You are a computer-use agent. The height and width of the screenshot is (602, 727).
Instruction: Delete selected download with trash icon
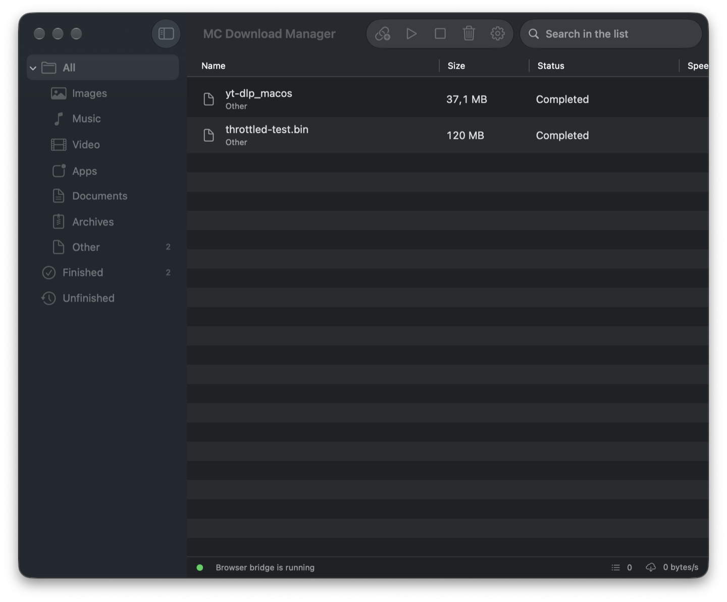click(x=469, y=34)
